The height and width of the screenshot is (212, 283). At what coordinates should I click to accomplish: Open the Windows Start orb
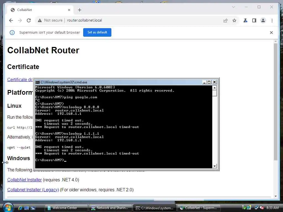(x=8, y=208)
